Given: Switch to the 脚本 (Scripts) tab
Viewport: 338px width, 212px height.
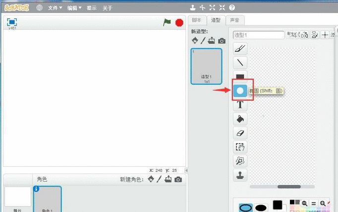Looking at the screenshot, I should 197,20.
